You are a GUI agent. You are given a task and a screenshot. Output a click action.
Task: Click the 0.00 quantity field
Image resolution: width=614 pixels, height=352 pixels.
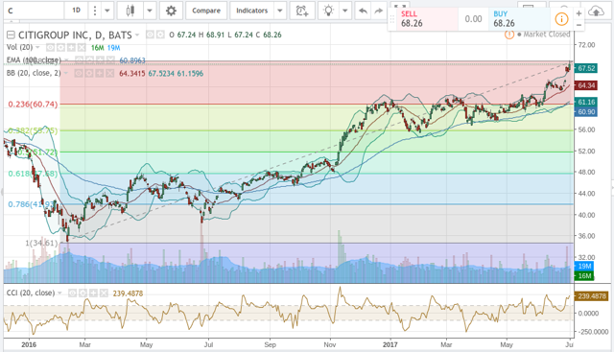[473, 19]
